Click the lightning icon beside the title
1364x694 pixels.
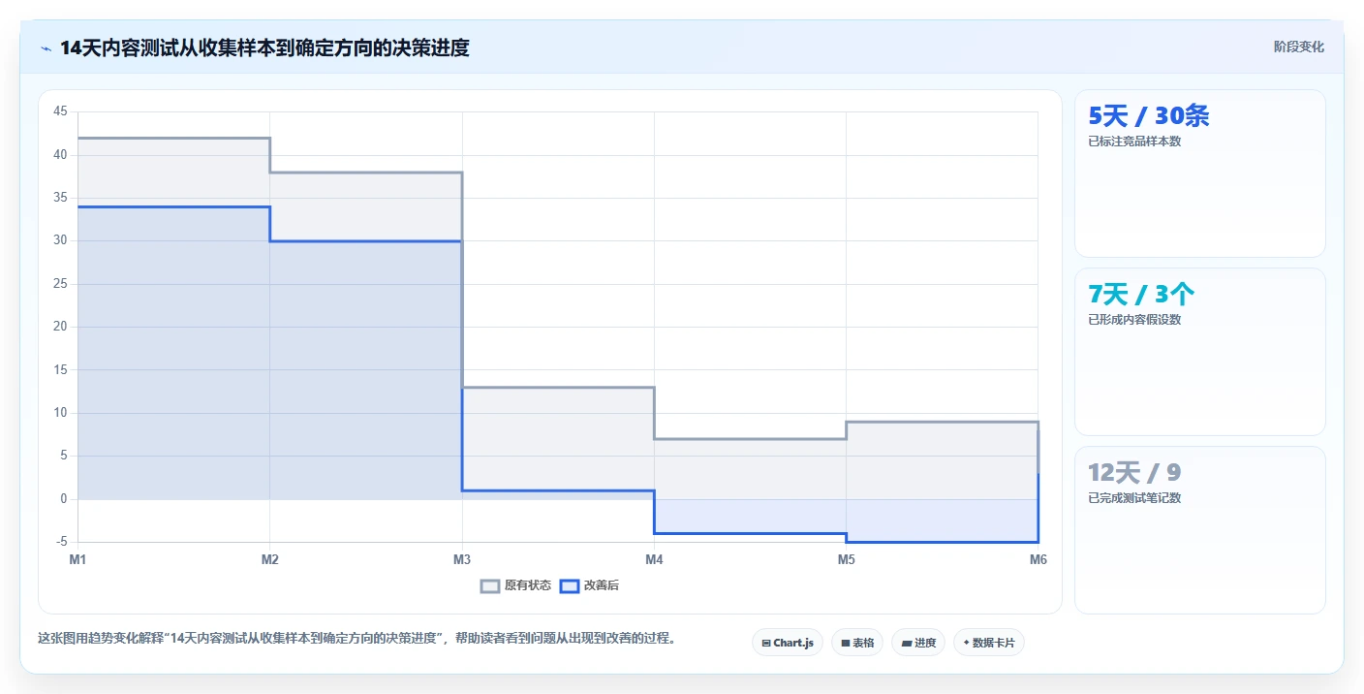[x=46, y=47]
